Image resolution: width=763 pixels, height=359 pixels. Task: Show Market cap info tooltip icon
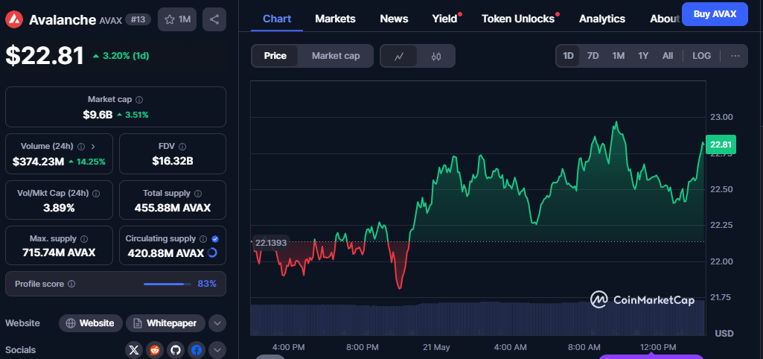tap(139, 99)
